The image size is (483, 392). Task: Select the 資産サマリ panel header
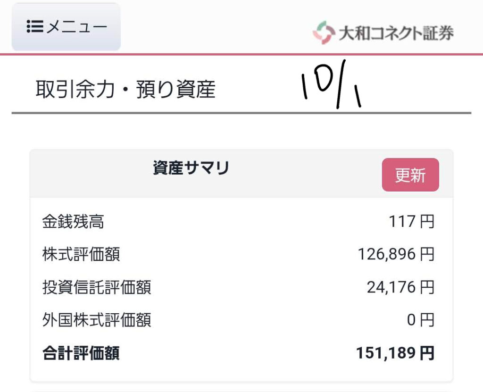[191, 168]
